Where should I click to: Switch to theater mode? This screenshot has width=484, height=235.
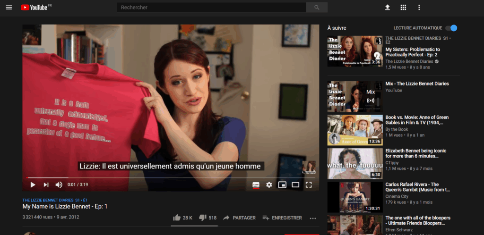pos(295,185)
